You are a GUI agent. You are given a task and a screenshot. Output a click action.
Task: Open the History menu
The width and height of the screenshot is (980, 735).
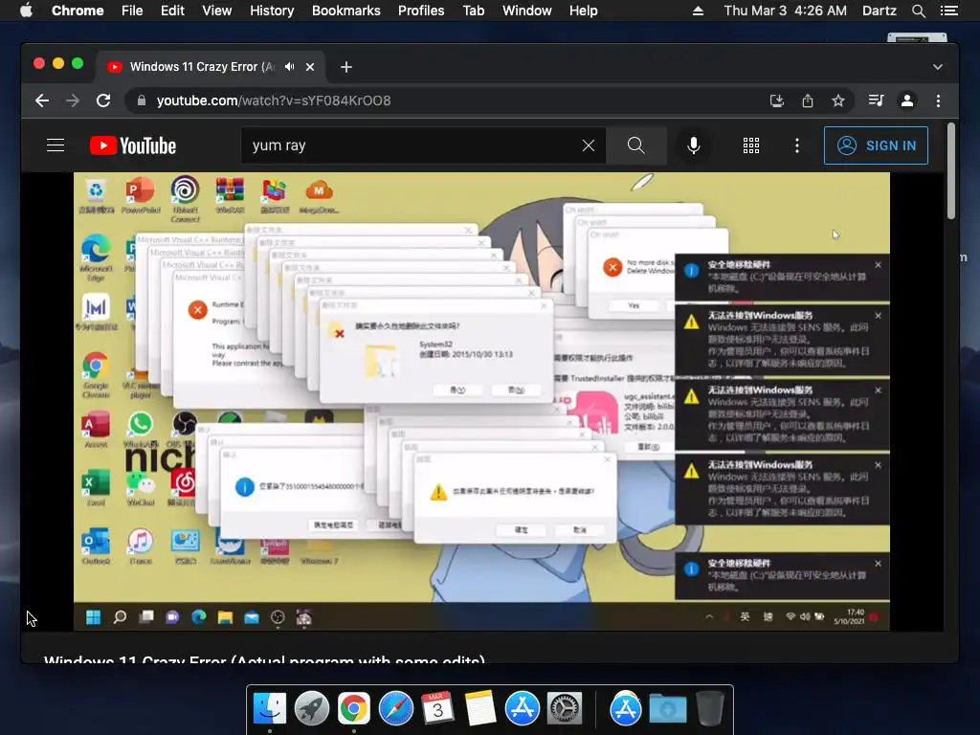(x=272, y=11)
